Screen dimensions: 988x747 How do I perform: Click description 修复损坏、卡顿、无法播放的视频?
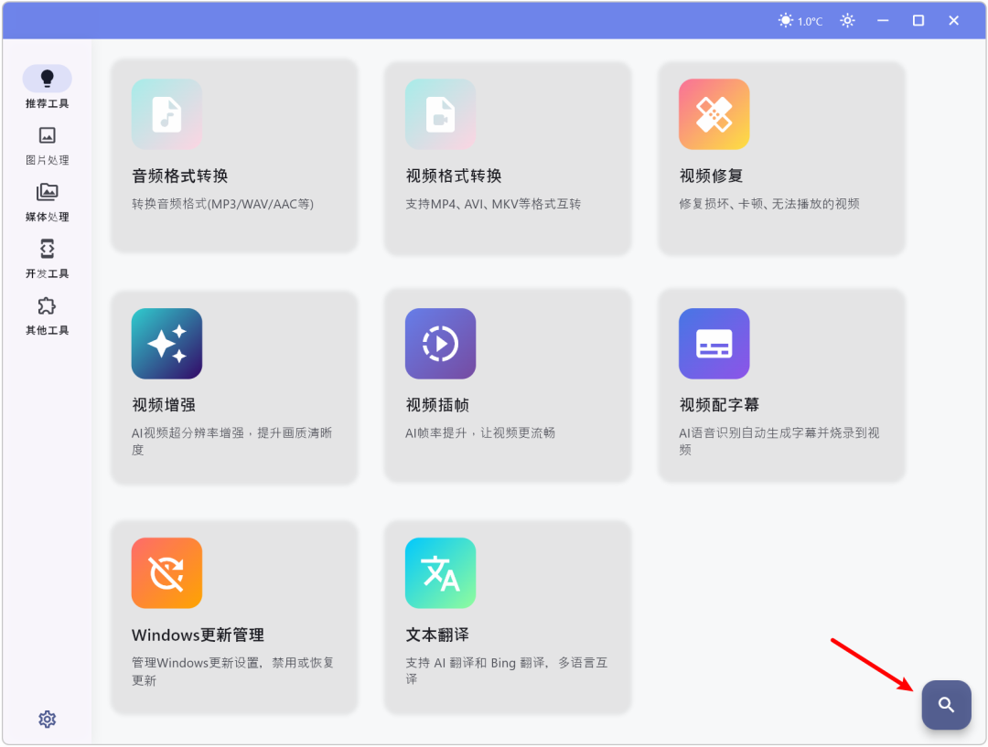[x=768, y=204]
